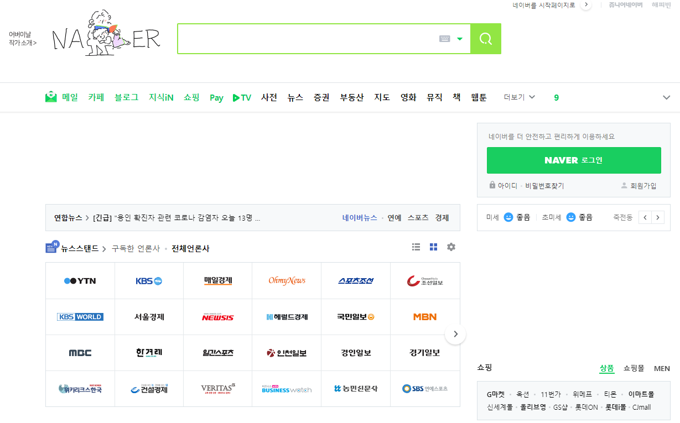The width and height of the screenshot is (680, 423).
Task: Open the 뉴스 menu item
Action: (x=295, y=97)
